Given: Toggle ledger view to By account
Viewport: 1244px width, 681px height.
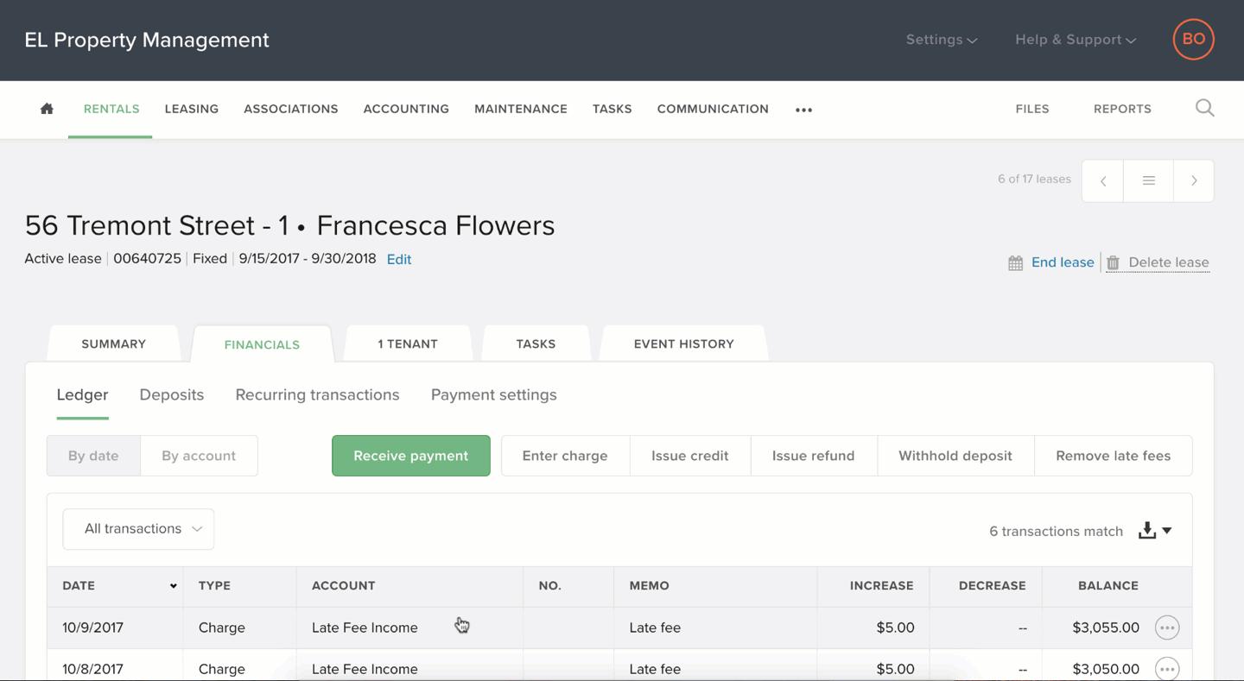Looking at the screenshot, I should [199, 456].
